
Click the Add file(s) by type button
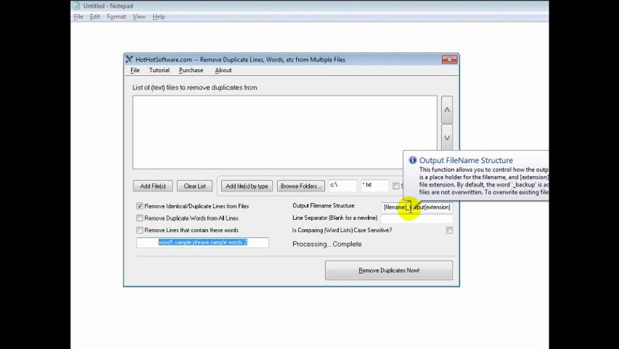[247, 186]
